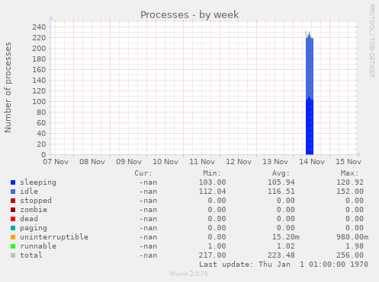Image resolution: width=379 pixels, height=282 pixels.
Task: Click the uninterruptible legend color swatch
Action: click(x=13, y=237)
